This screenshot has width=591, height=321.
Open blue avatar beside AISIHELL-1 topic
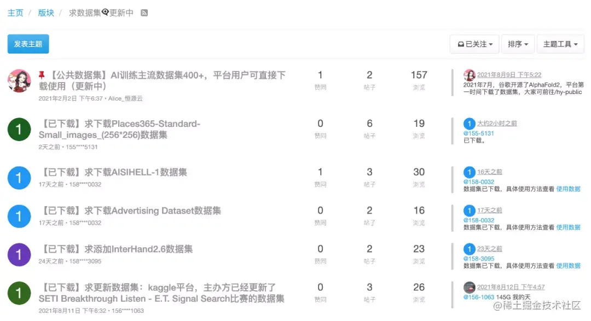click(19, 178)
